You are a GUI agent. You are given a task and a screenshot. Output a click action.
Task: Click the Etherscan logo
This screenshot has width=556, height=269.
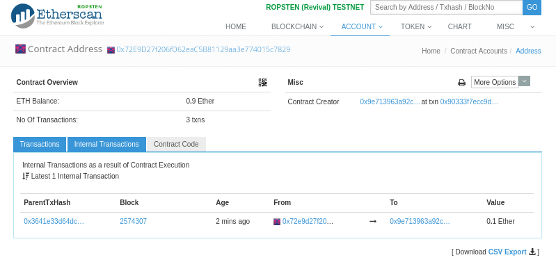pos(58,15)
